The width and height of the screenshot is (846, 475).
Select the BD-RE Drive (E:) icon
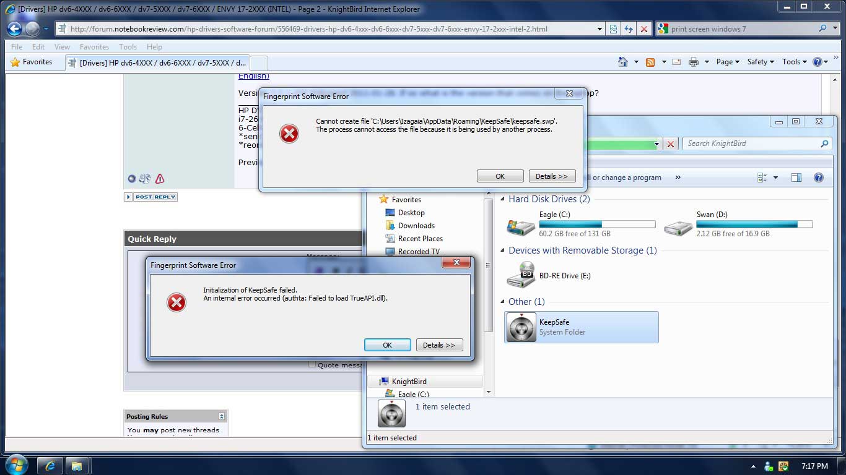(x=520, y=275)
